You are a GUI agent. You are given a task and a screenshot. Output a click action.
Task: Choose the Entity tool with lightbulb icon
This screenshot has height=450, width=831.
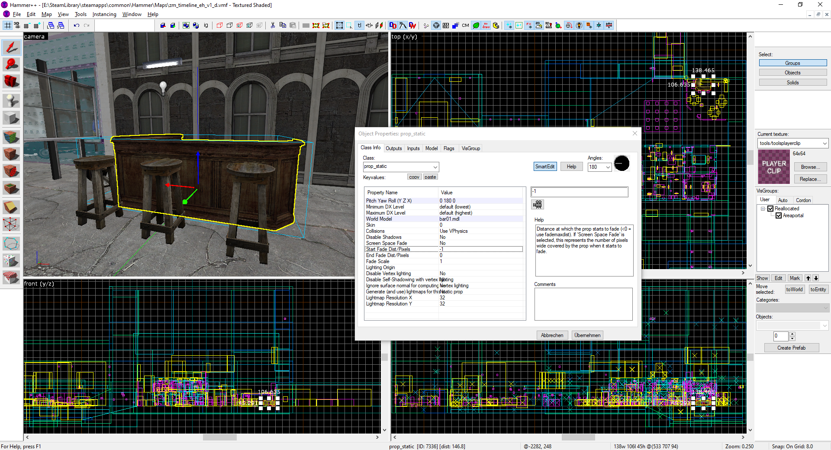pyautogui.click(x=11, y=100)
